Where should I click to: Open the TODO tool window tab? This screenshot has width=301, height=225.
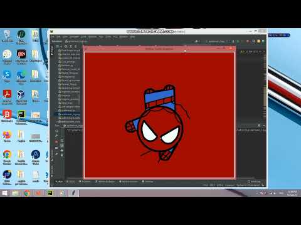pyautogui.click(x=71, y=182)
